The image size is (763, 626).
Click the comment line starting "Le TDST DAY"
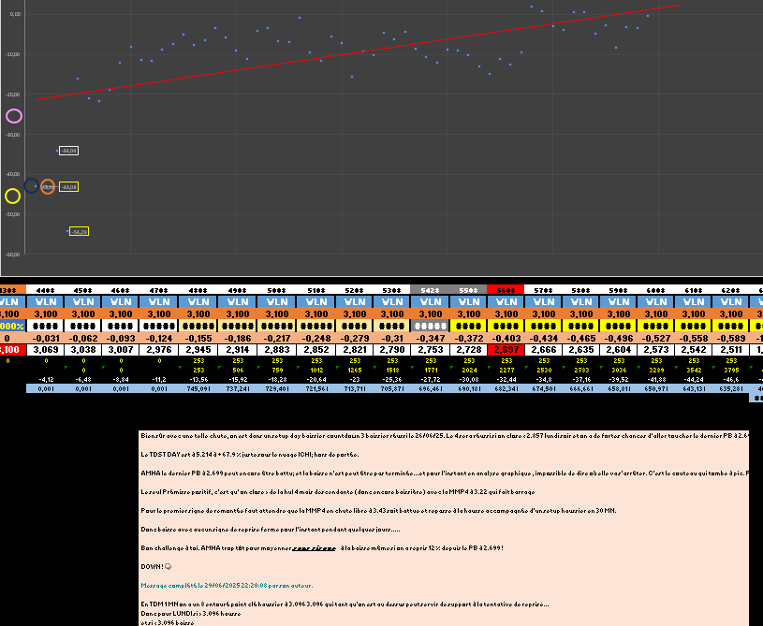(250, 455)
